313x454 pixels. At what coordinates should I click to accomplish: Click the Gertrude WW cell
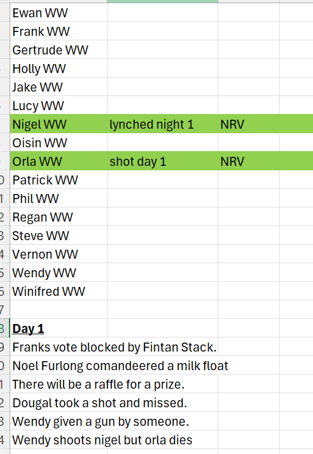click(x=58, y=49)
